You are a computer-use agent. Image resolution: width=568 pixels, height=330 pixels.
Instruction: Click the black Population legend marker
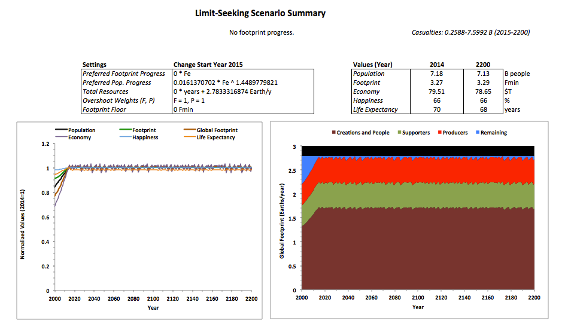[x=60, y=130]
